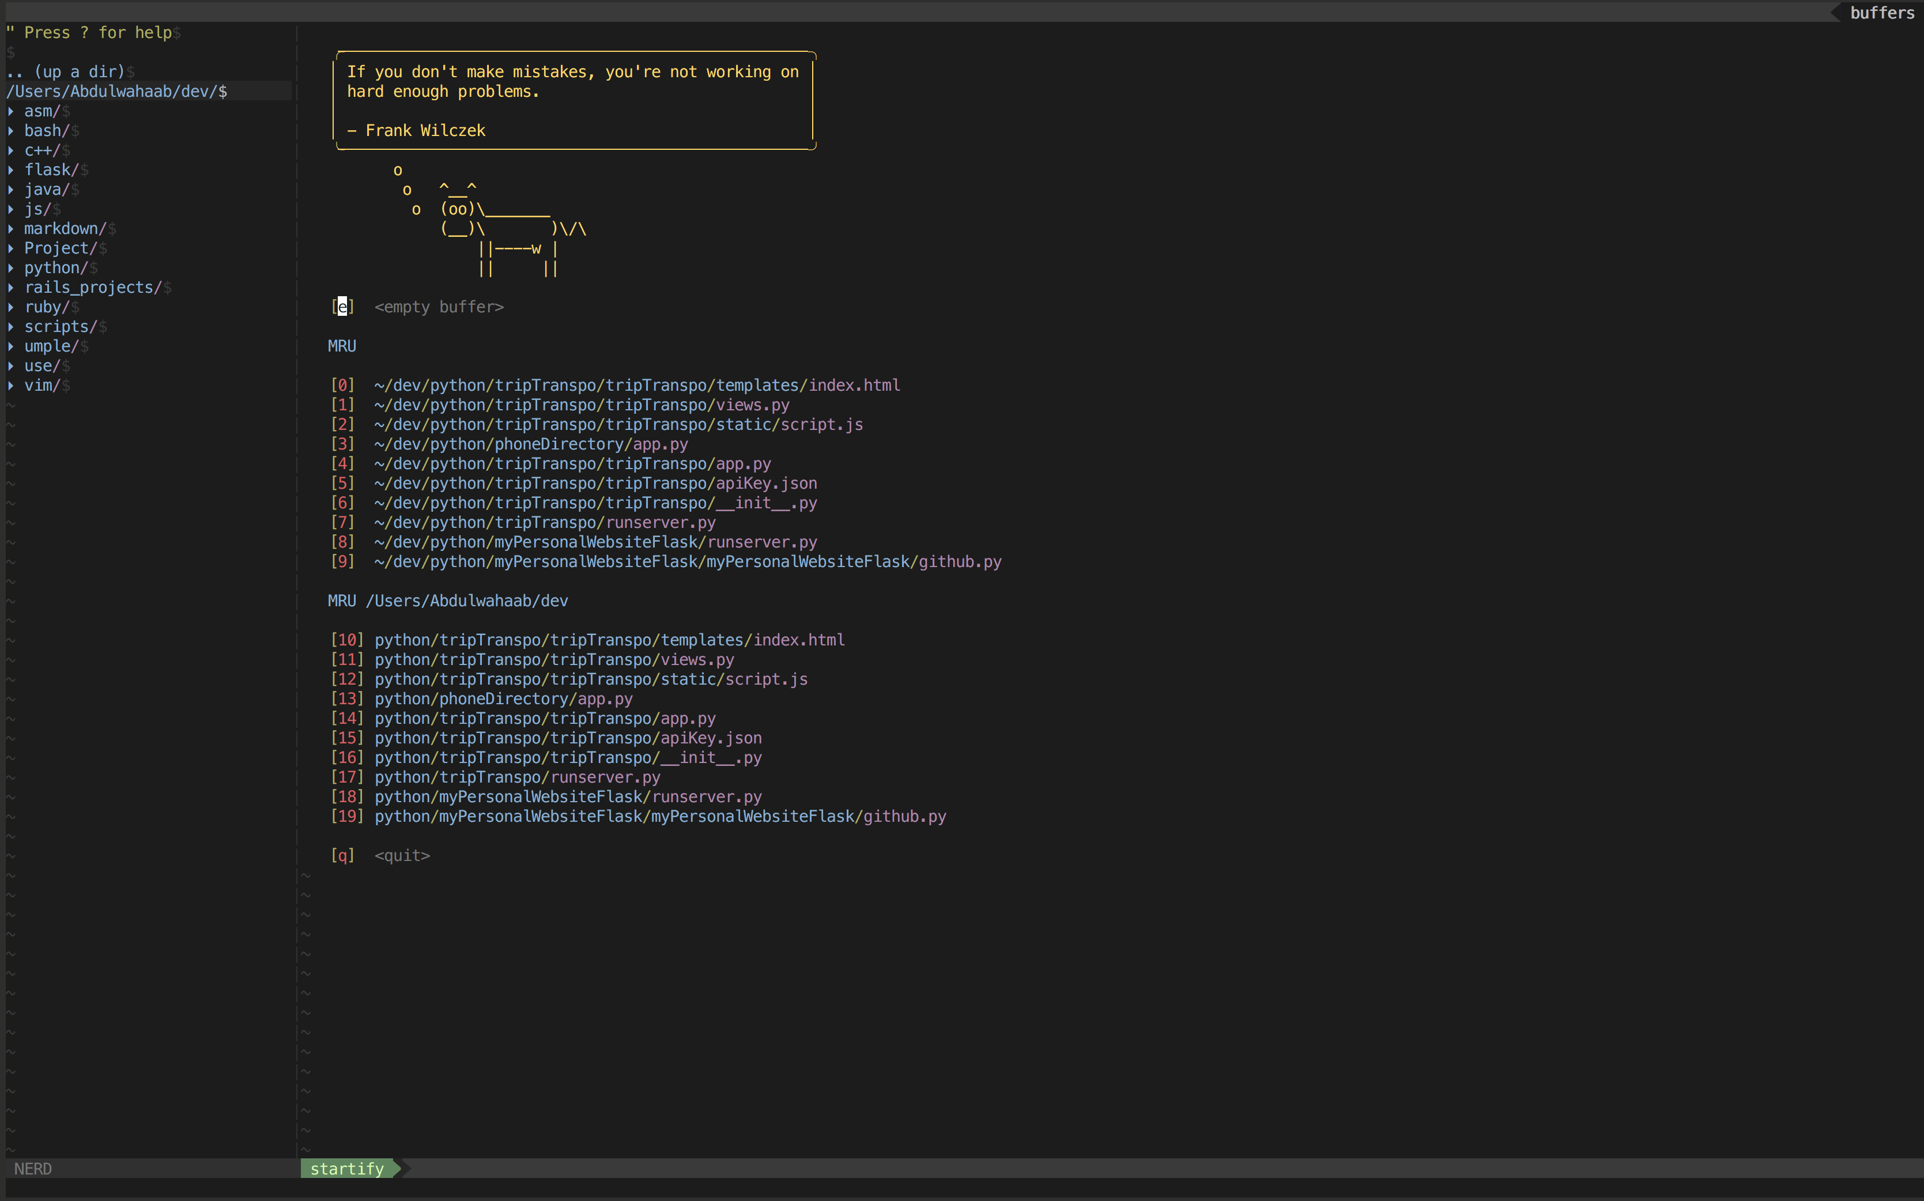Click empty buffer placeholder option

coord(439,306)
